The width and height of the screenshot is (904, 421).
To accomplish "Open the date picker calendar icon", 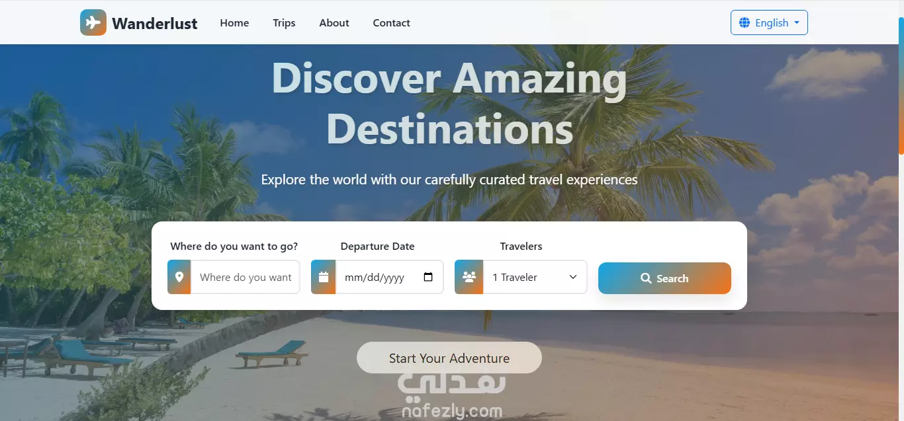I will 428,277.
